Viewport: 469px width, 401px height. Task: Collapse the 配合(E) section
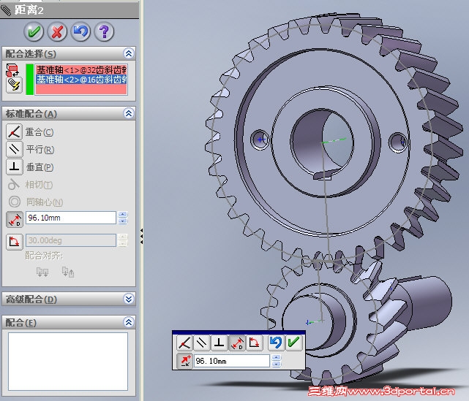129,322
